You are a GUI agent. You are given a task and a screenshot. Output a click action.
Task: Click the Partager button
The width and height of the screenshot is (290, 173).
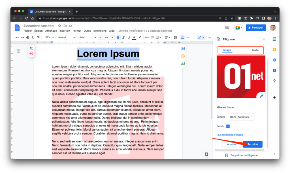(x=256, y=28)
